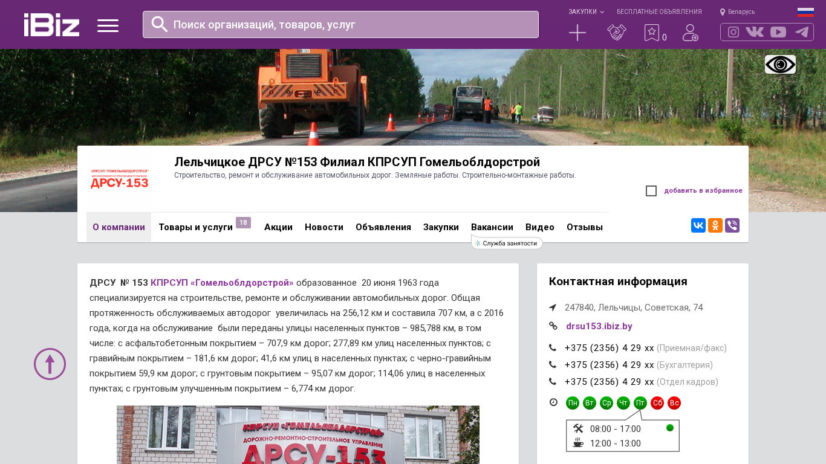This screenshot has width=826, height=464.
Task: Select Saturday (Сб) schedule day
Action: [x=657, y=403]
